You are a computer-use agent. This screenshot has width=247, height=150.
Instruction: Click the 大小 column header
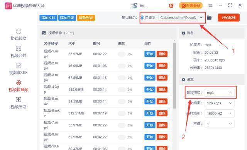click(72, 43)
